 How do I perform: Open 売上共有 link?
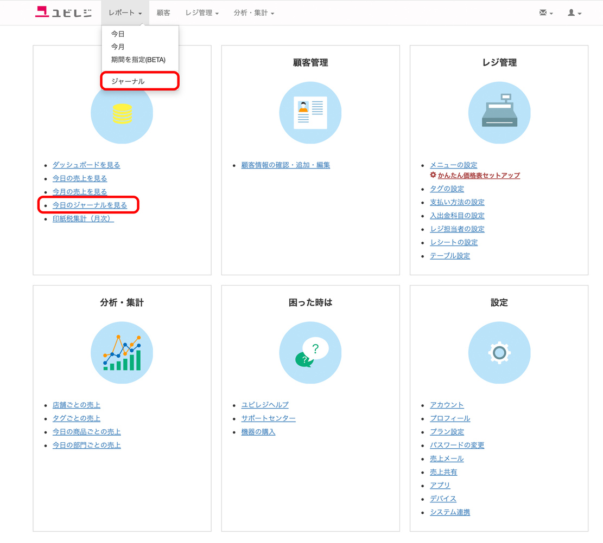coord(443,472)
